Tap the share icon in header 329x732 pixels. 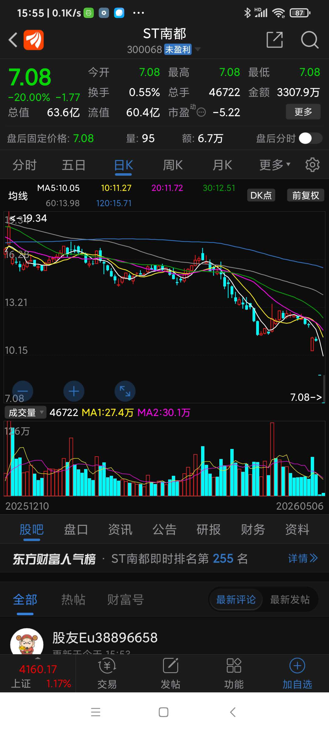[x=275, y=40]
